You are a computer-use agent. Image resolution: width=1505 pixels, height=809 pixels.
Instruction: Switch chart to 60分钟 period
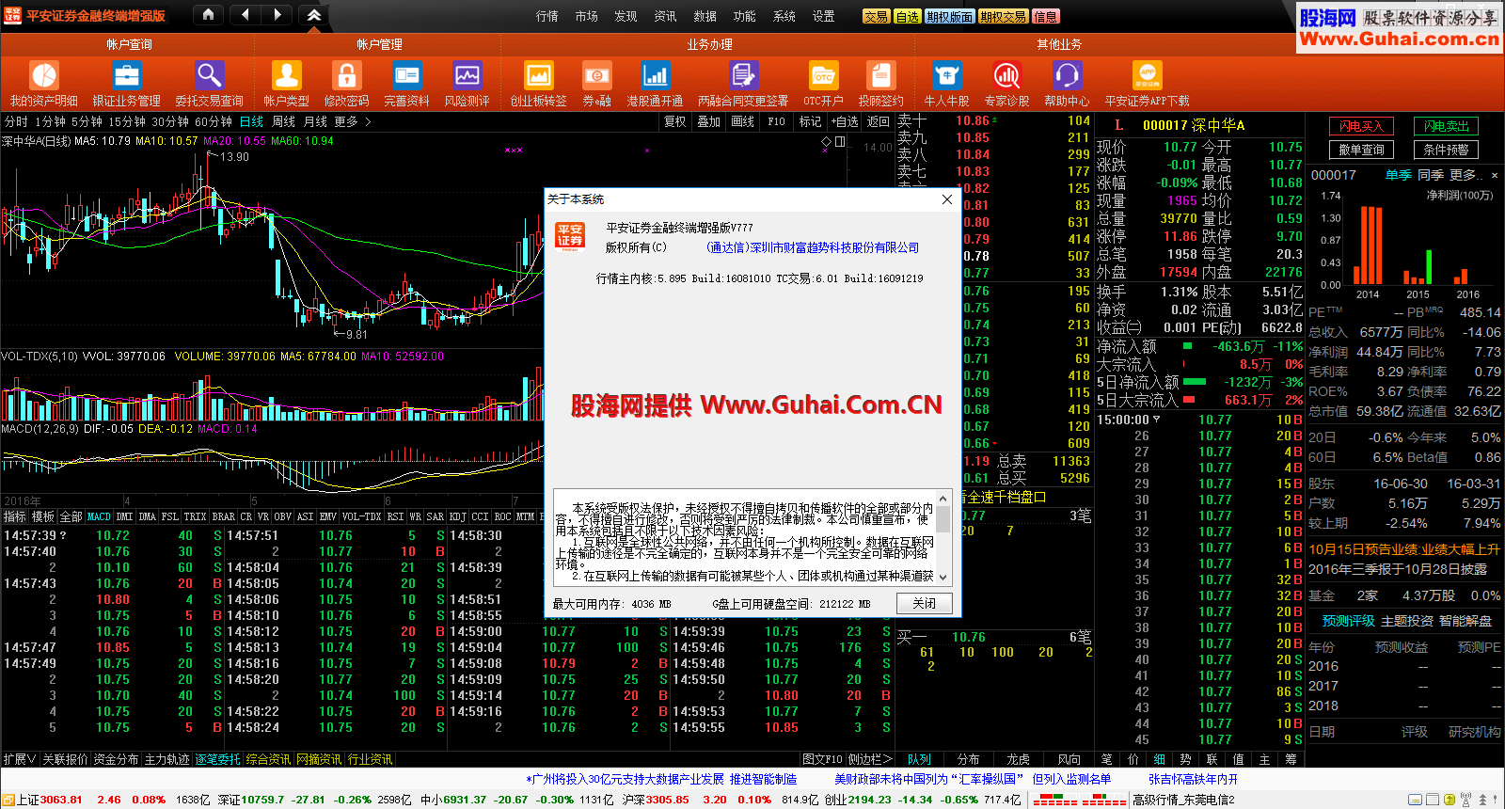(214, 121)
